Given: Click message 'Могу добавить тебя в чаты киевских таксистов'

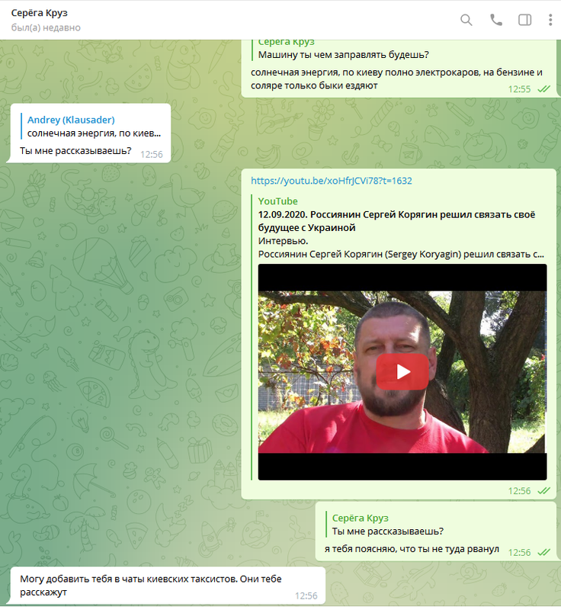Looking at the screenshot, I should (151, 585).
